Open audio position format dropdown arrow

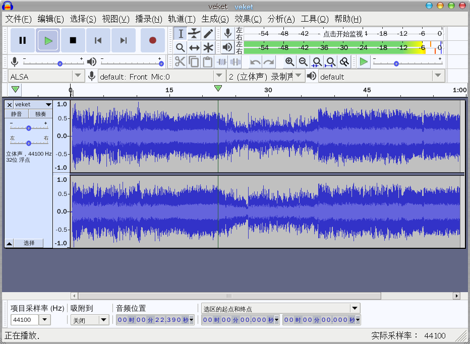192,320
